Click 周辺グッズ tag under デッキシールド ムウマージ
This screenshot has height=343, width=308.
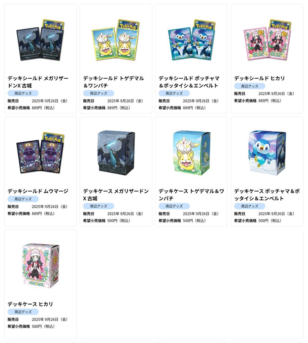(x=23, y=199)
